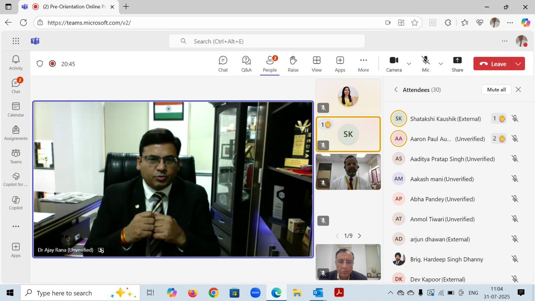Viewport: 535px width, 301px height.
Task: Toggle the People attendees panel
Action: point(270,64)
